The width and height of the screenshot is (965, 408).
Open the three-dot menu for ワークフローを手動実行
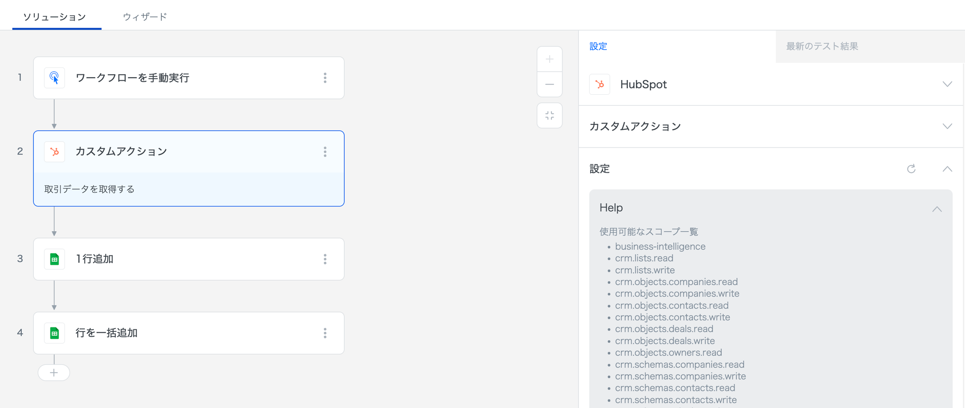click(325, 78)
